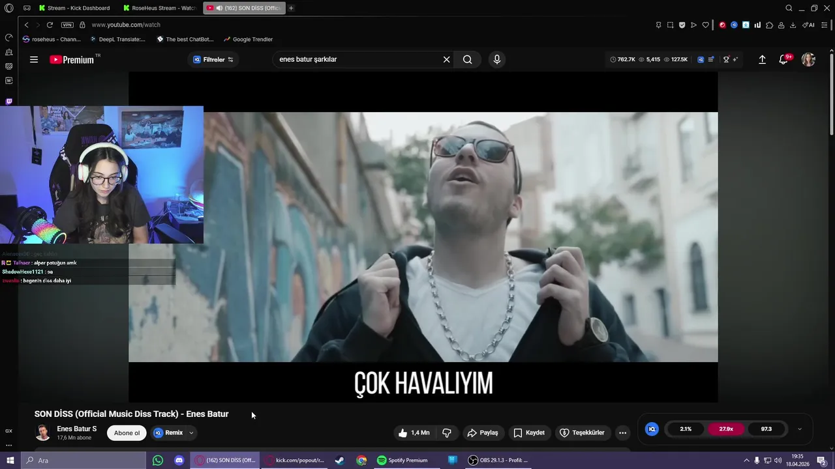Click the browser pin icon in toolbar

658,25
